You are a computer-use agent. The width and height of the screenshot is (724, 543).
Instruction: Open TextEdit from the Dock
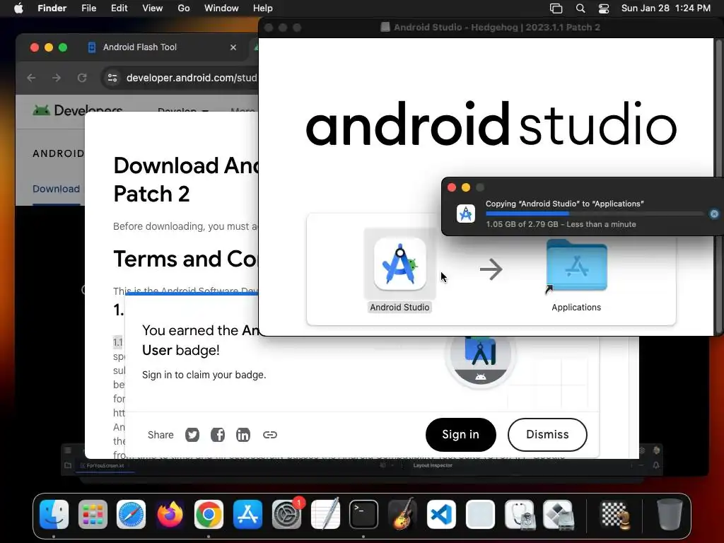click(325, 514)
